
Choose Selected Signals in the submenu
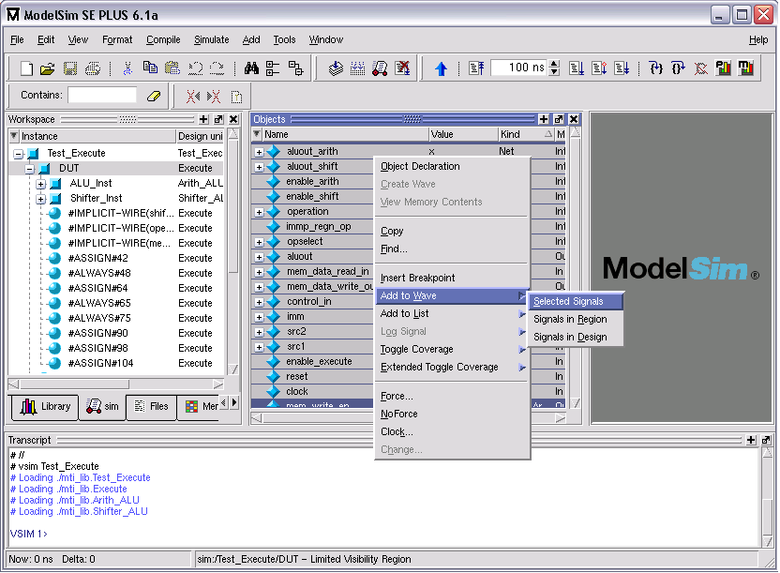click(575, 301)
